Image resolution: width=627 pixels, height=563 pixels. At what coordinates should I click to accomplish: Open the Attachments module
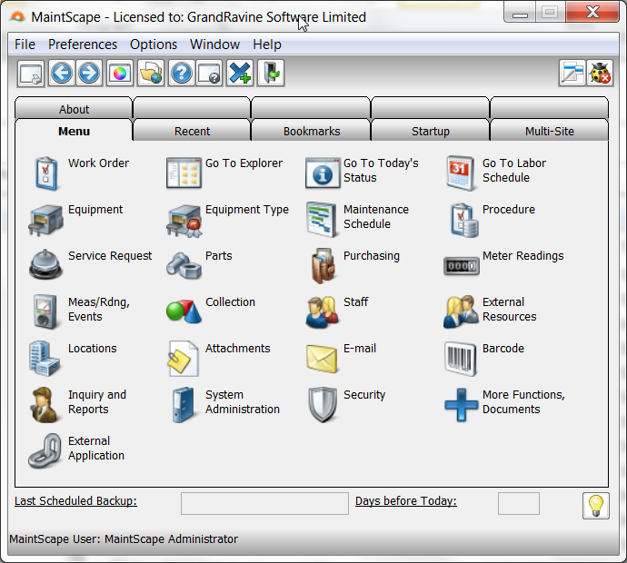[184, 359]
